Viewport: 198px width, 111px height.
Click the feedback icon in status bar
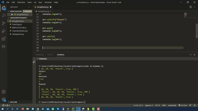[190, 105]
